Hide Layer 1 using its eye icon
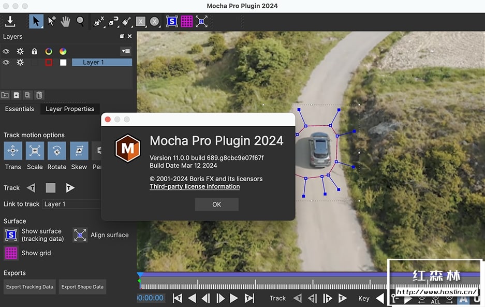 pyautogui.click(x=6, y=62)
